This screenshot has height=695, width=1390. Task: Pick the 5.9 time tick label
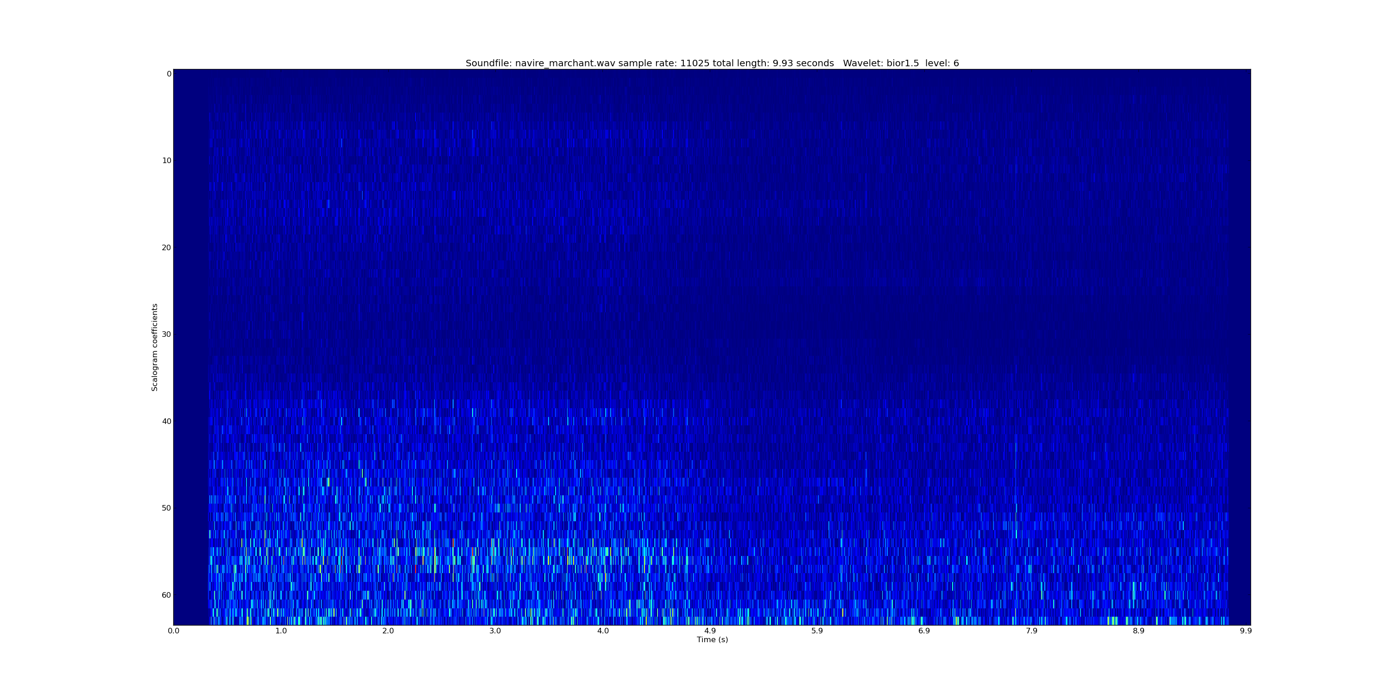pyautogui.click(x=817, y=631)
